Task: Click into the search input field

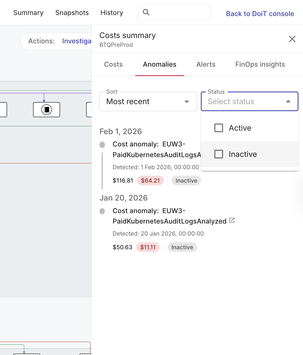Action: tap(180, 12)
